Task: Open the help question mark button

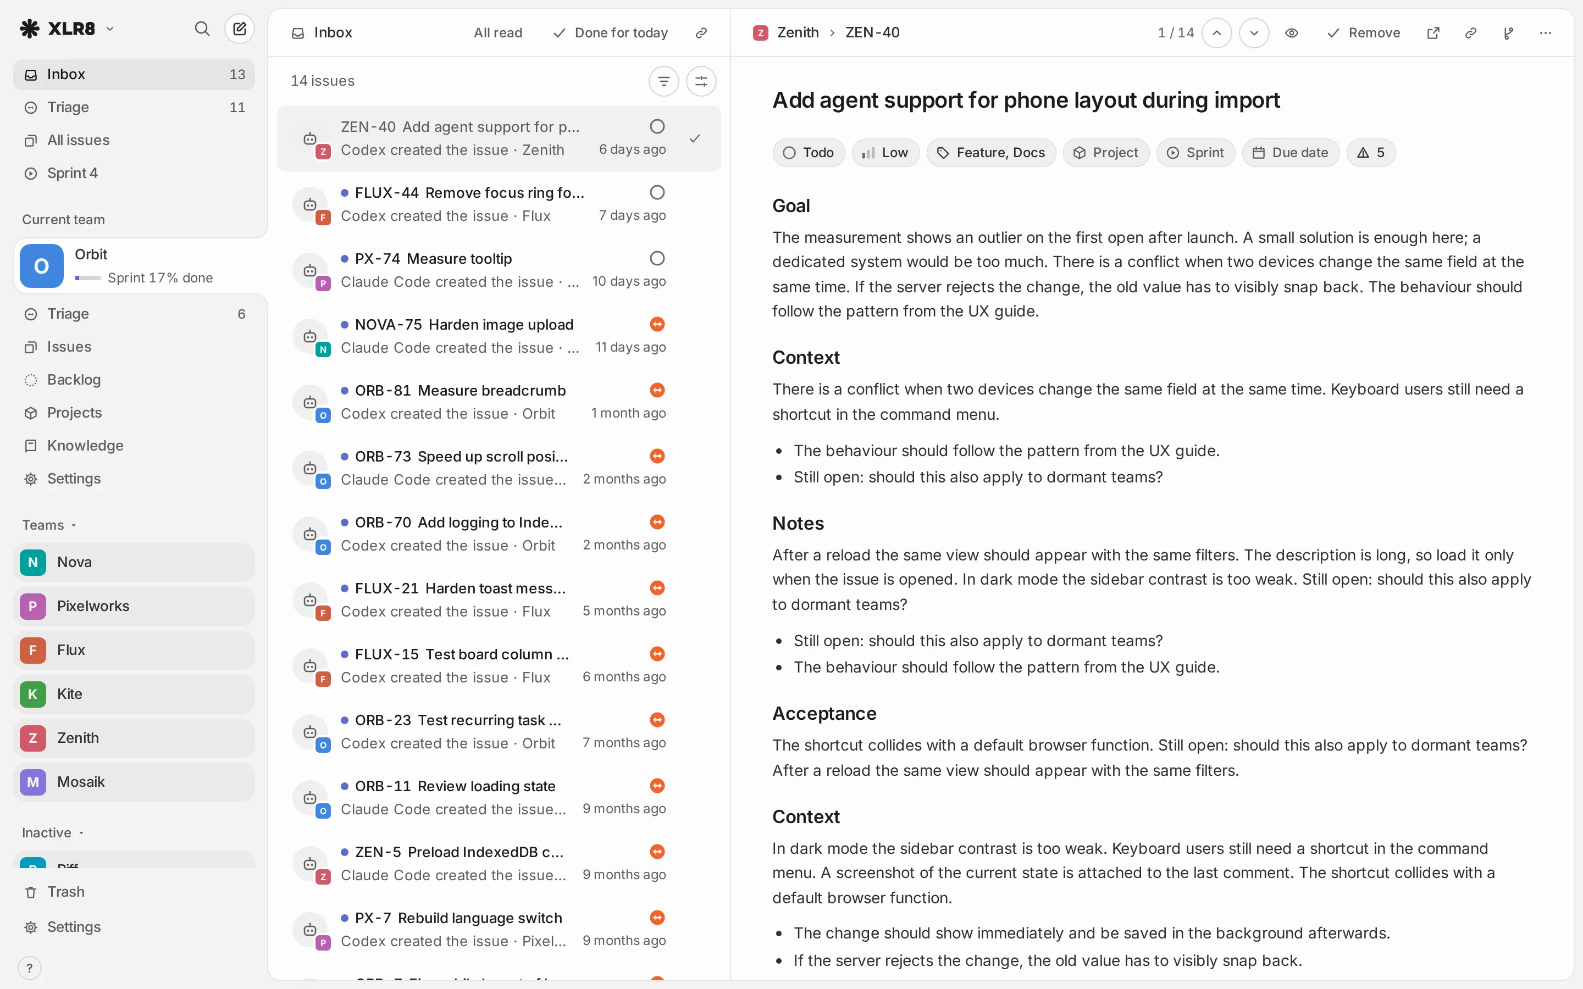Action: 30,969
